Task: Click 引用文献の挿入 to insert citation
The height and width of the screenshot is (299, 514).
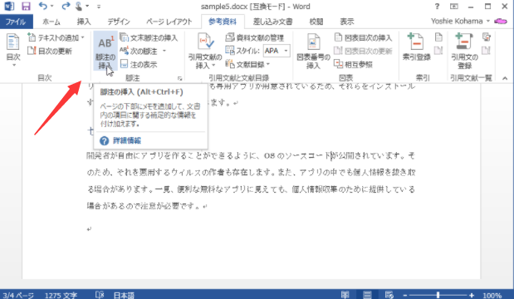Action: click(x=205, y=51)
